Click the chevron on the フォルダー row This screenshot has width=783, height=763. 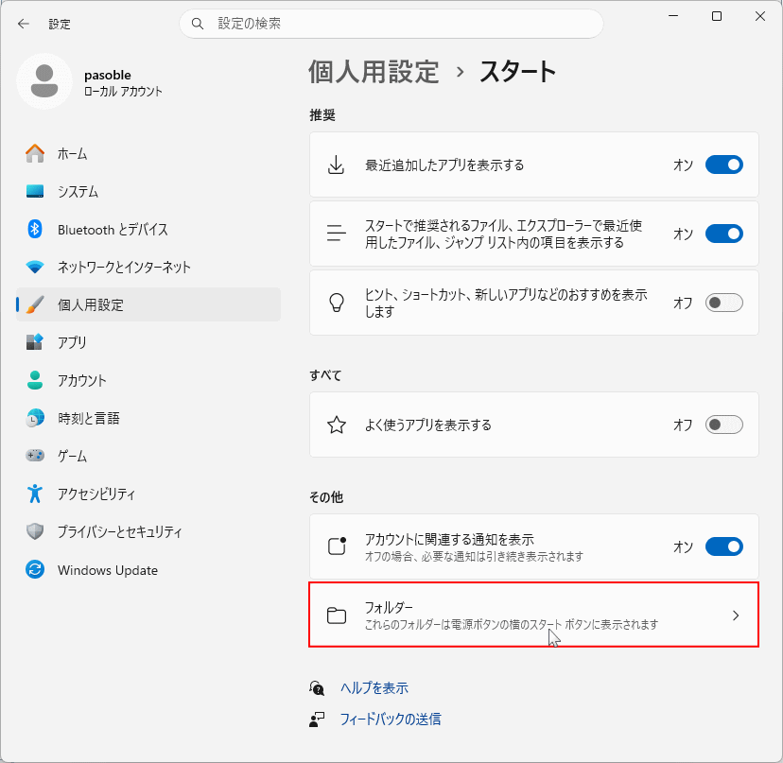(735, 615)
